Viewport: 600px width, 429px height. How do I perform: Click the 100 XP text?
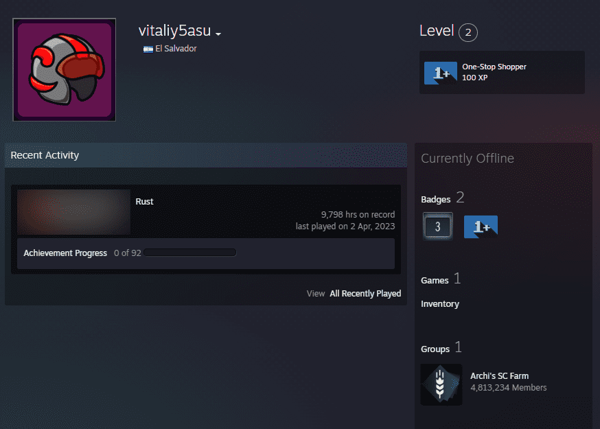click(474, 78)
